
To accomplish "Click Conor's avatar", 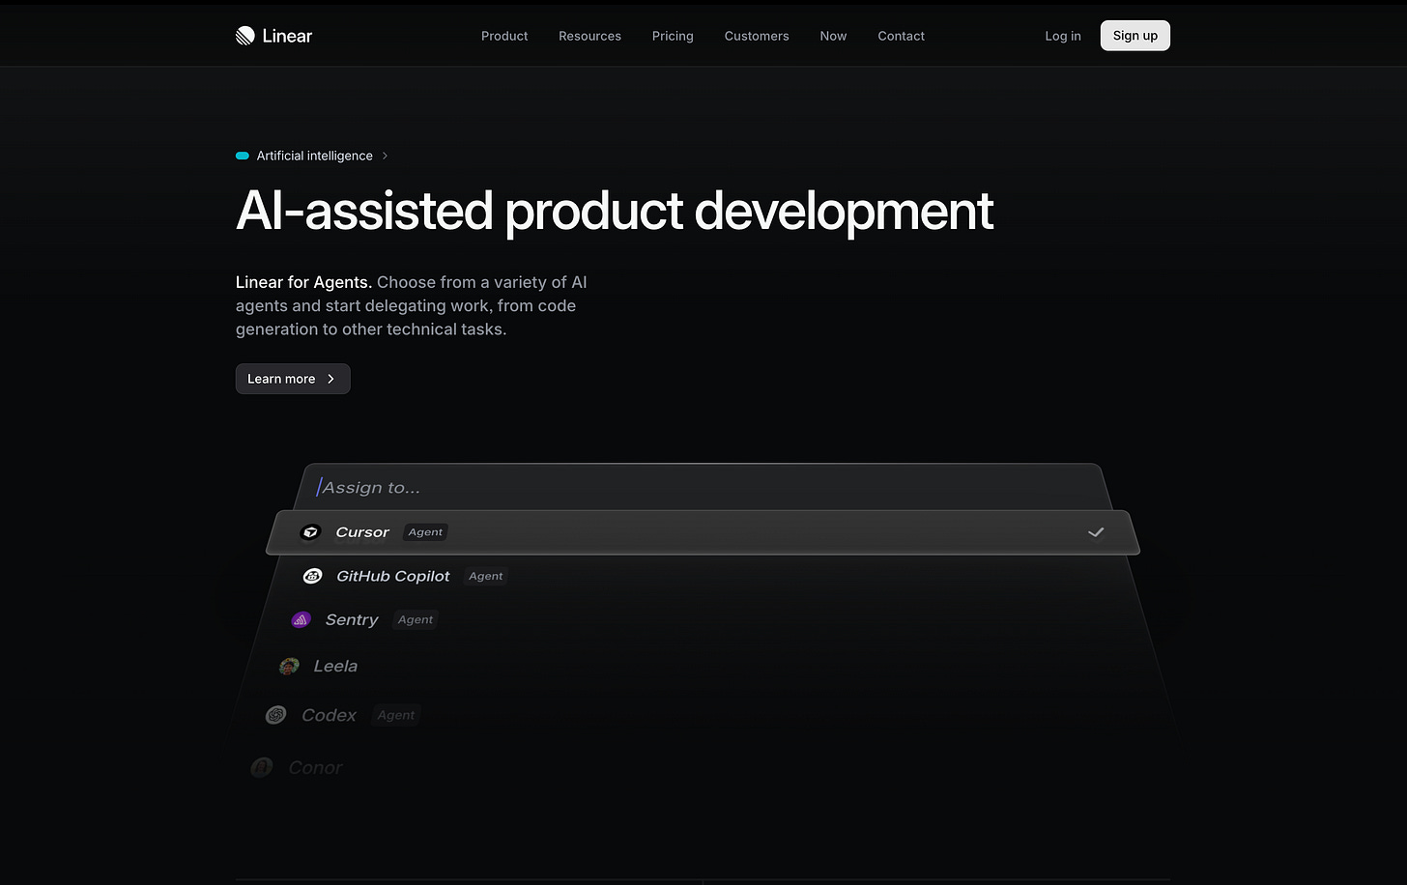I will pyautogui.click(x=261, y=767).
